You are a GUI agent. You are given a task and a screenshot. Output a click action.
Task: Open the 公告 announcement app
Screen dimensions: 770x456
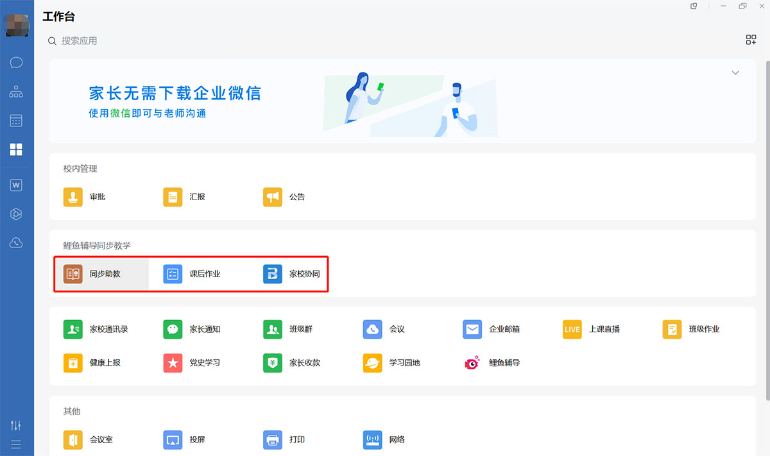click(x=284, y=197)
